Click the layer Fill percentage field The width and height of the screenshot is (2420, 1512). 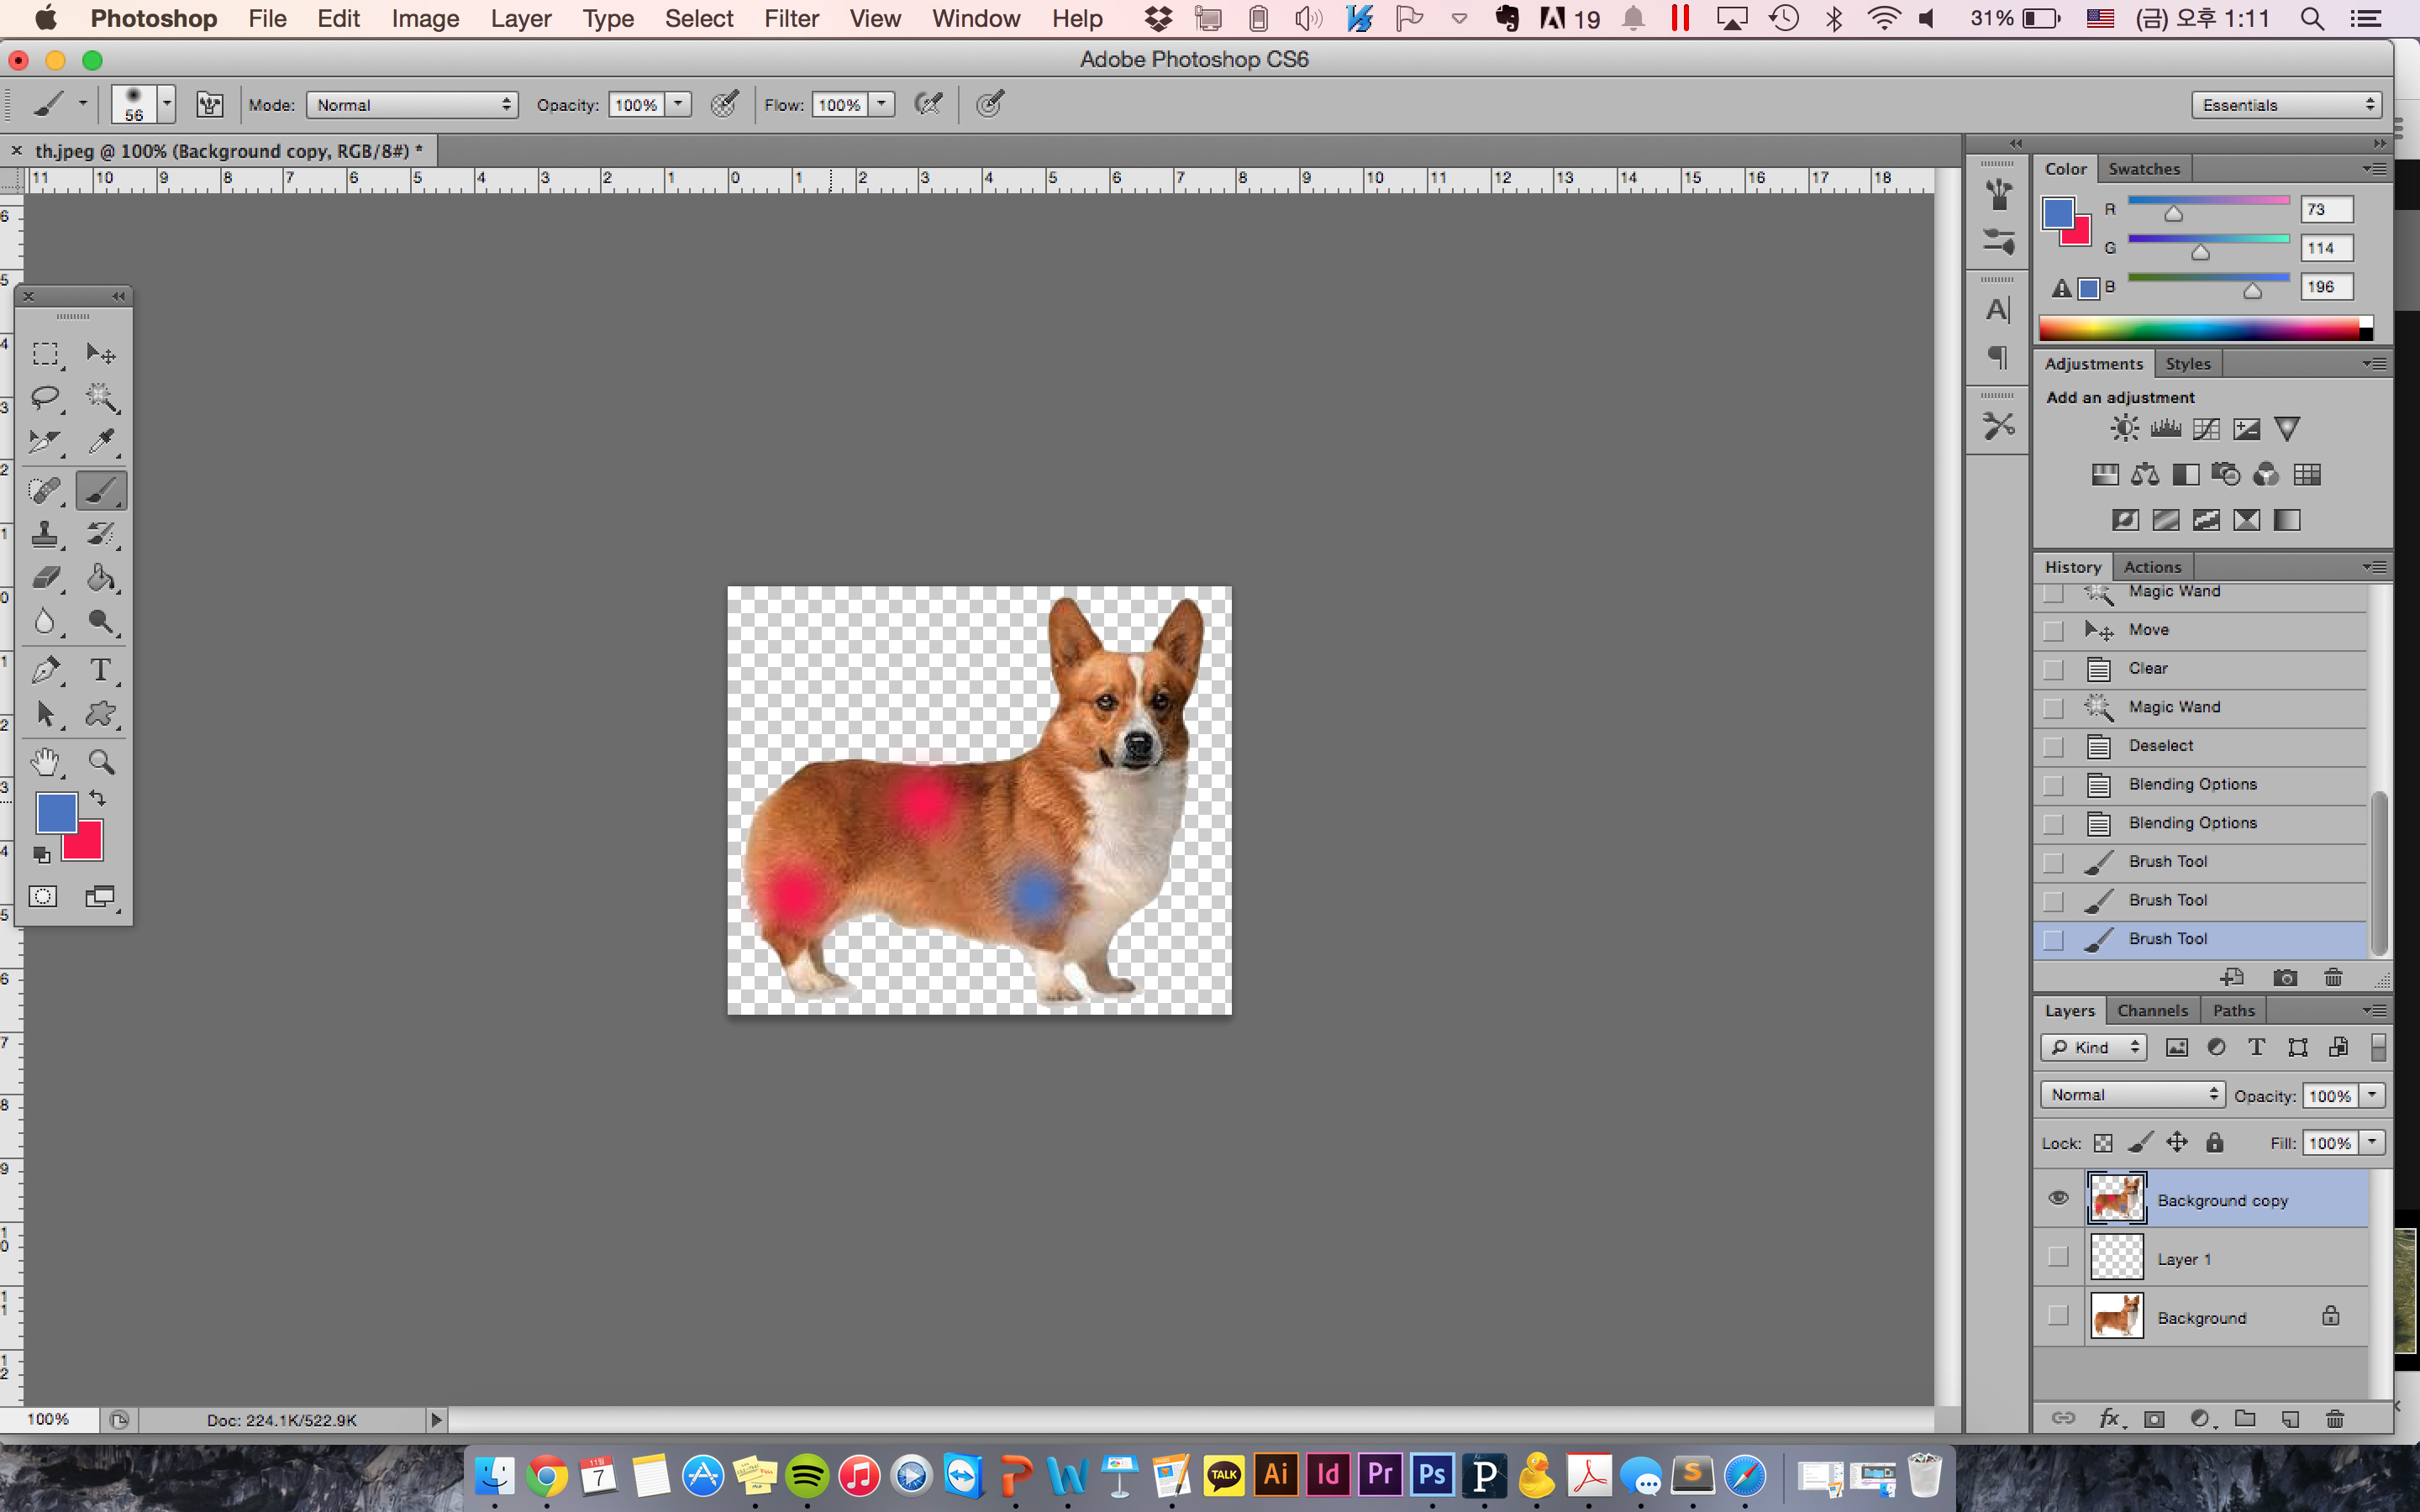2330,1143
